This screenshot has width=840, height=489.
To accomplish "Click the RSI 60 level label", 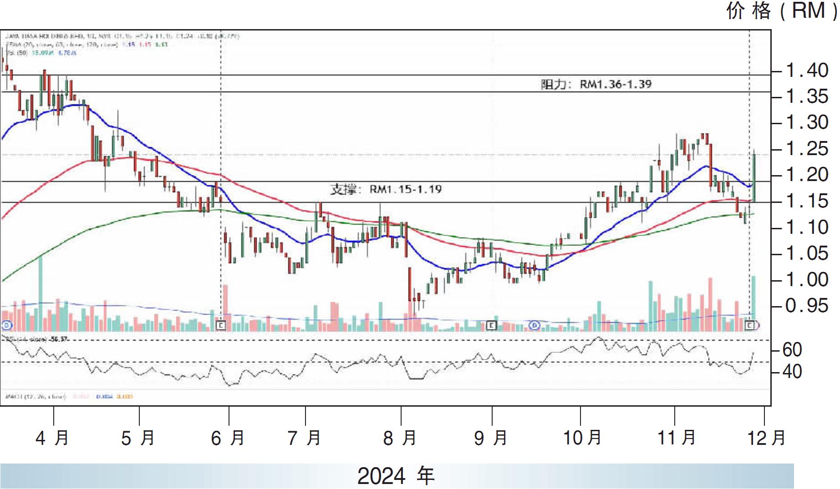I will click(x=793, y=350).
